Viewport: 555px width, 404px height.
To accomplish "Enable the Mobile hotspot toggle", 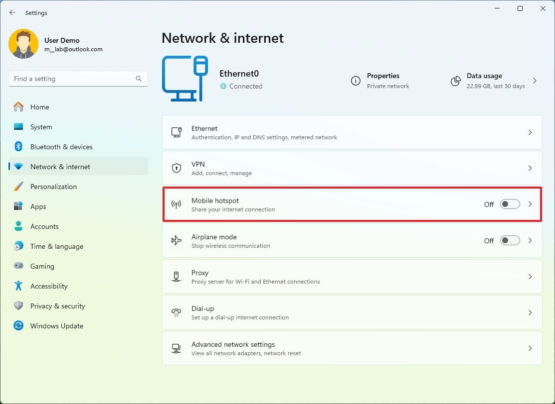I will (509, 204).
